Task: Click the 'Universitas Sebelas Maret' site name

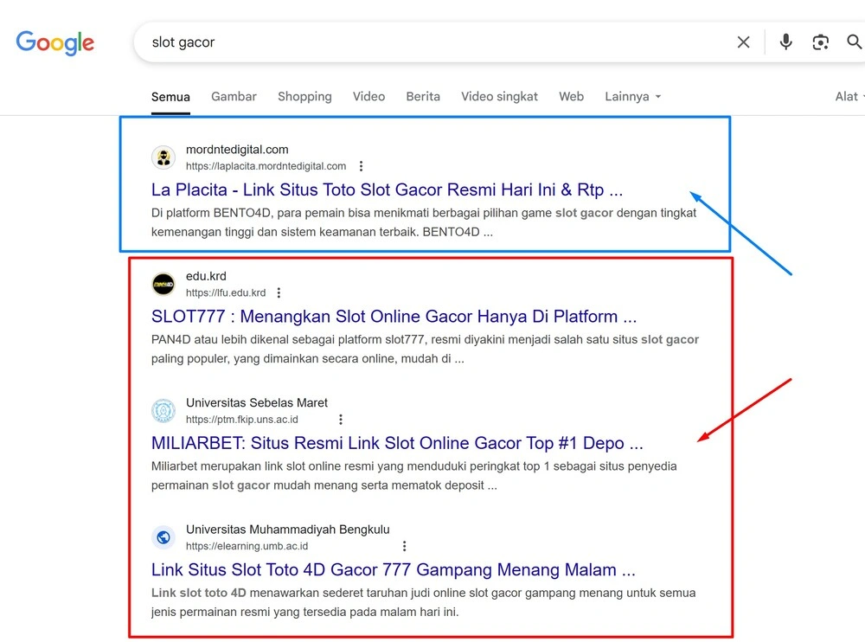Action: tap(257, 403)
